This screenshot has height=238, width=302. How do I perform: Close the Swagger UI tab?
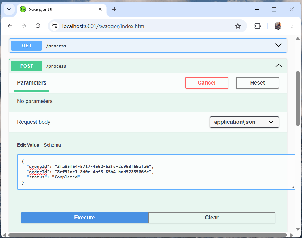[x=100, y=9]
